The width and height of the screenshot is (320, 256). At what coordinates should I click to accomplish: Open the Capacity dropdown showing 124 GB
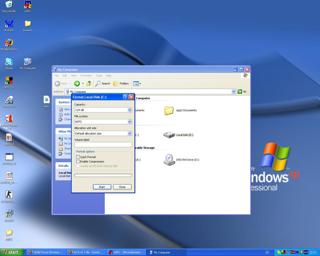(103, 110)
